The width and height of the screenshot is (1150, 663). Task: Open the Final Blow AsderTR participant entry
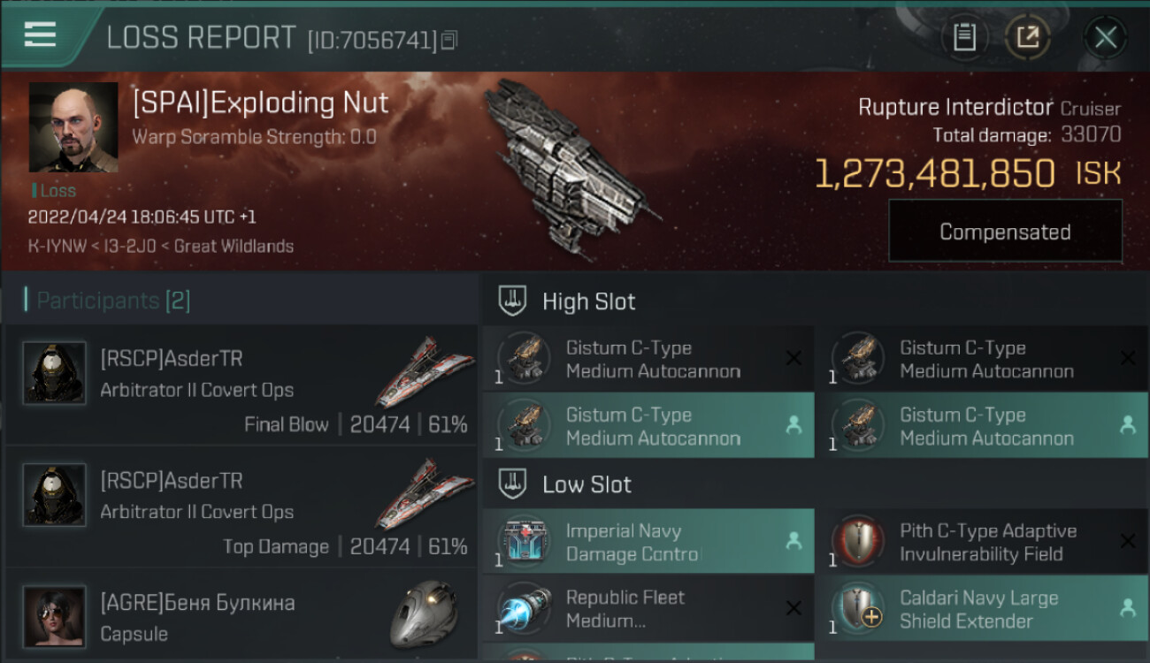pyautogui.click(x=241, y=385)
